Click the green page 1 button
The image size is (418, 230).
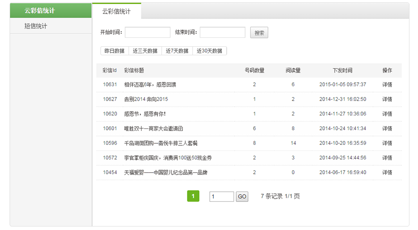(x=193, y=196)
